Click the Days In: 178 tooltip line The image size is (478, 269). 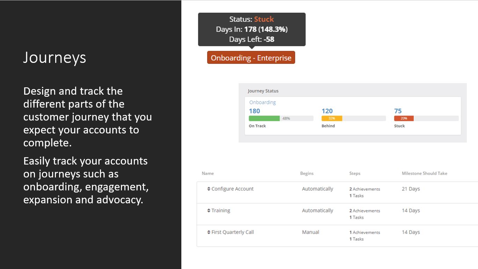(x=252, y=29)
